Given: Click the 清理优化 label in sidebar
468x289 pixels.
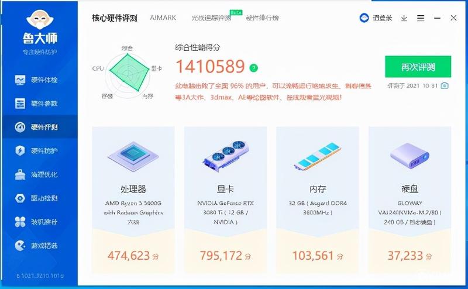Looking at the screenshot, I should 44,175.
